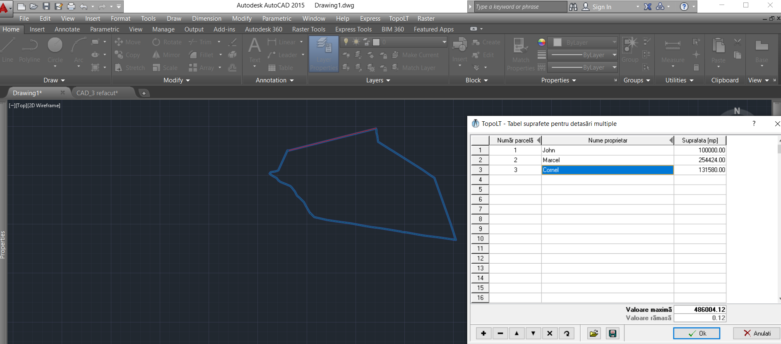Toggle layer 0 on/off lightbulb

tap(346, 42)
